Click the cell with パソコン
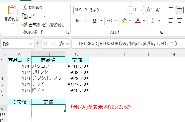 pyautogui.click(x=48, y=66)
